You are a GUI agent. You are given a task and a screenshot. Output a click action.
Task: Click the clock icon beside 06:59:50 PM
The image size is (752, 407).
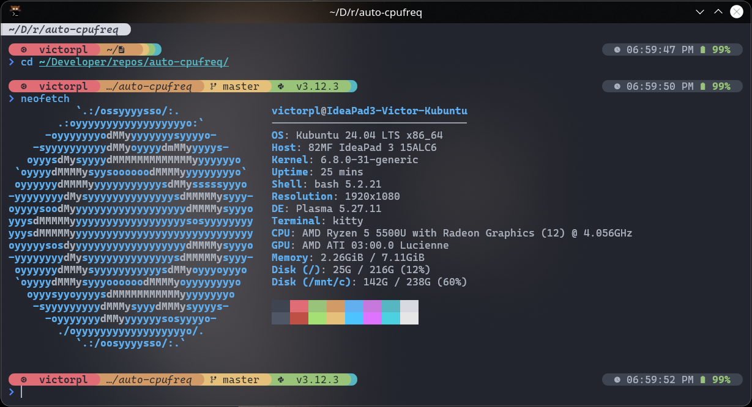pos(617,86)
